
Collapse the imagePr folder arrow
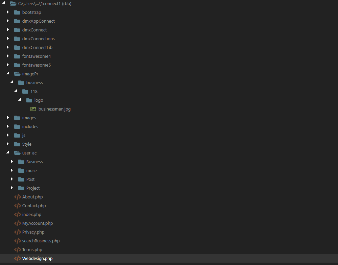(x=7, y=73)
